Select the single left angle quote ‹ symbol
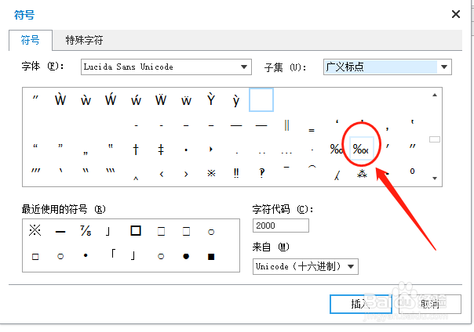The height and width of the screenshot is (332, 474). pos(162,174)
